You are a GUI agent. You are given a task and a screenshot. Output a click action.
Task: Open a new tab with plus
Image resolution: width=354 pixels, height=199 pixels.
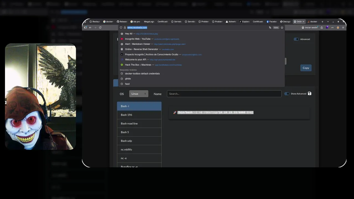coord(322,22)
